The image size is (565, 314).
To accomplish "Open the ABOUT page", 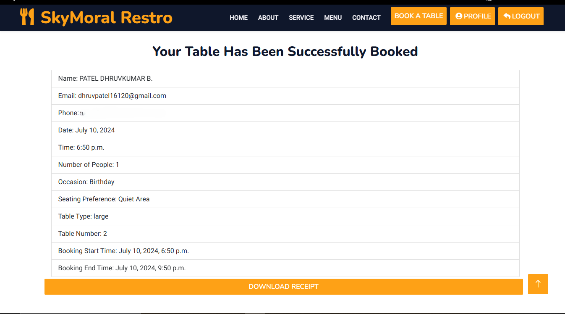I will point(268,18).
